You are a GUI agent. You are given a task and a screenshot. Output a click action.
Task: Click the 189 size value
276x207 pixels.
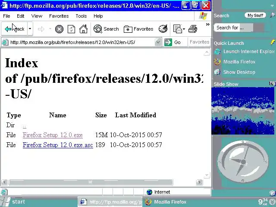(100, 145)
